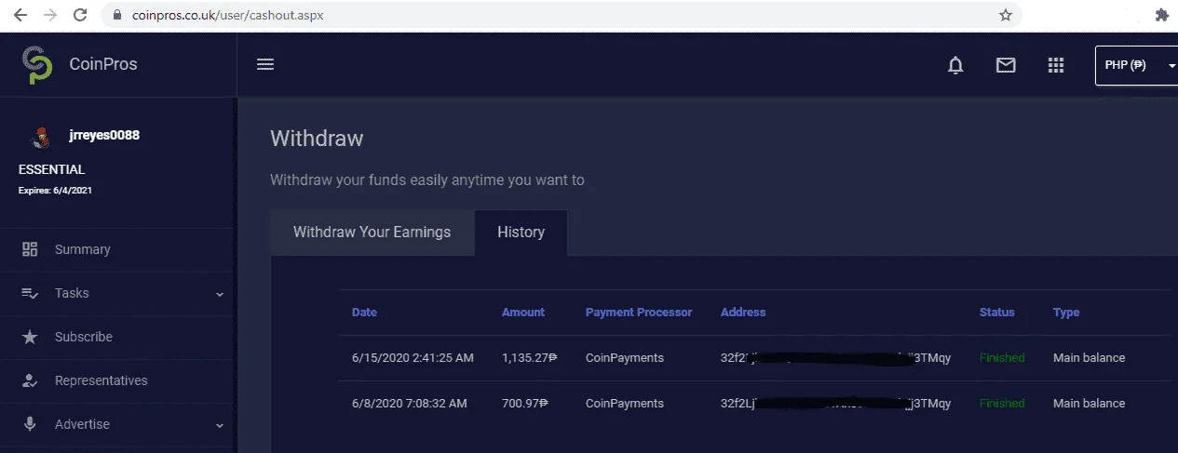Expand the Tasks menu chevron

click(x=220, y=294)
